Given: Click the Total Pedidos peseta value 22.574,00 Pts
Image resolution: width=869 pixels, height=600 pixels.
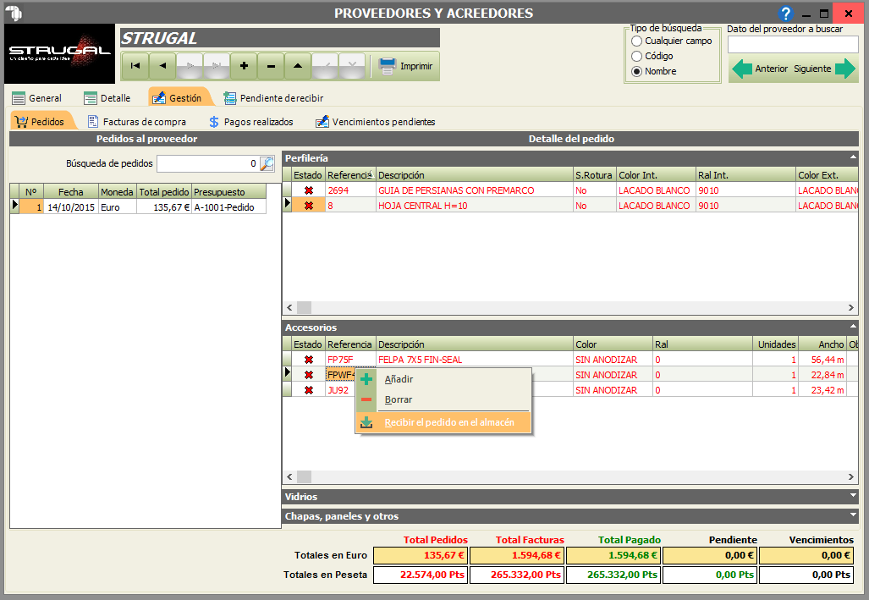Looking at the screenshot, I should (x=421, y=575).
